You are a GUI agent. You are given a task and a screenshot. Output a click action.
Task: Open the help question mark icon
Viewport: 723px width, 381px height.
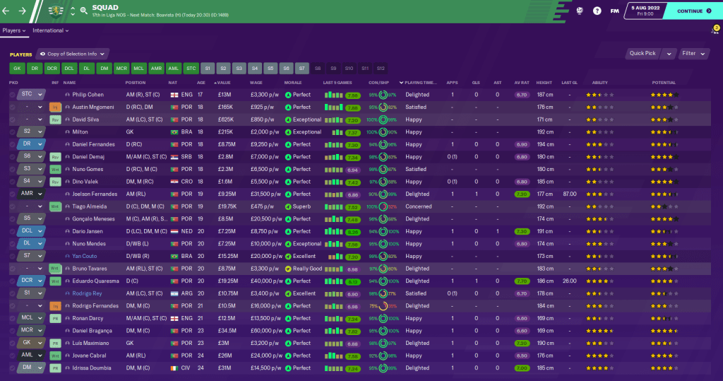pos(597,11)
